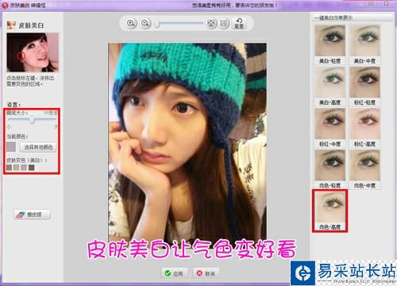Viewport: 397px width, 286px height.
Task: Pick the first skin whitening color swatch
Action: click(x=10, y=168)
